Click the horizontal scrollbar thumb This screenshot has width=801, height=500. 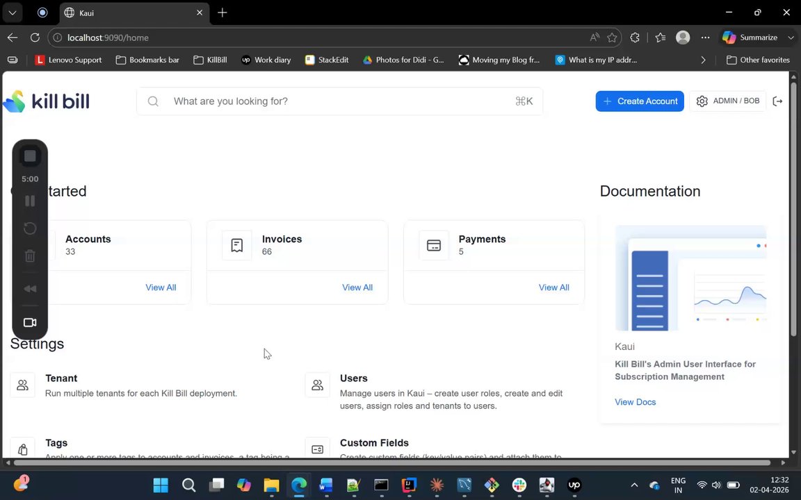392,462
